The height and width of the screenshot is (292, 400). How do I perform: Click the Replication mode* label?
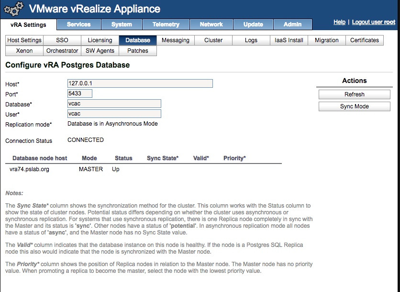coord(29,125)
